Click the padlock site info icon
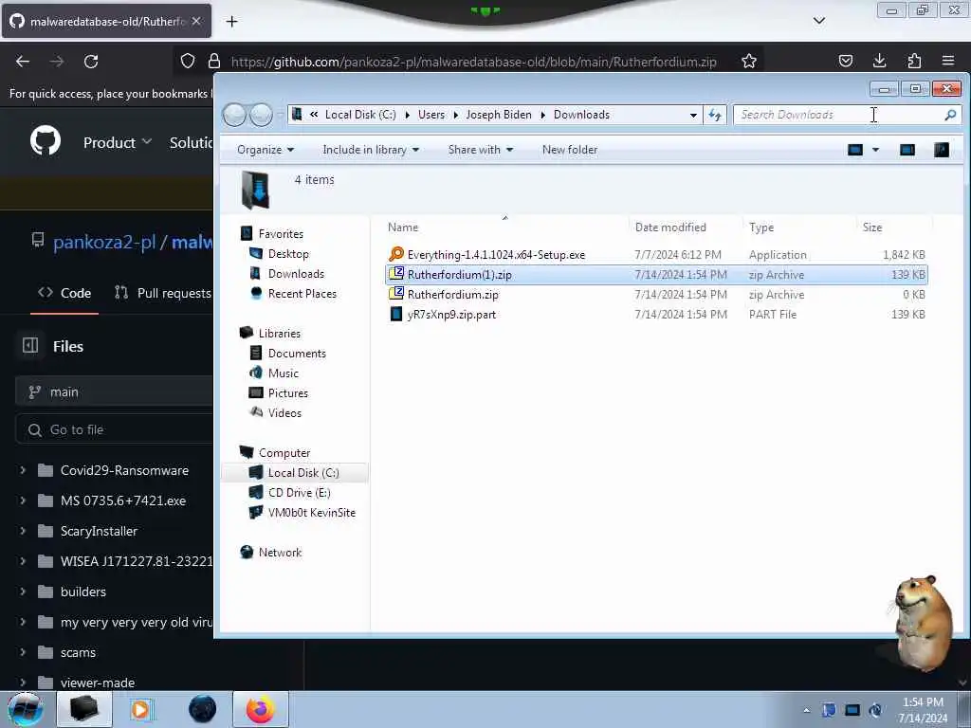971x728 pixels. 214,61
